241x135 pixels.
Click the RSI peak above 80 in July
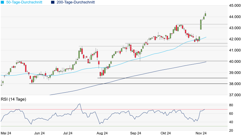(x=79, y=104)
